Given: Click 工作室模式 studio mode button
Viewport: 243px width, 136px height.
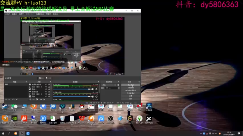Looking at the screenshot, I should pos(131,93).
